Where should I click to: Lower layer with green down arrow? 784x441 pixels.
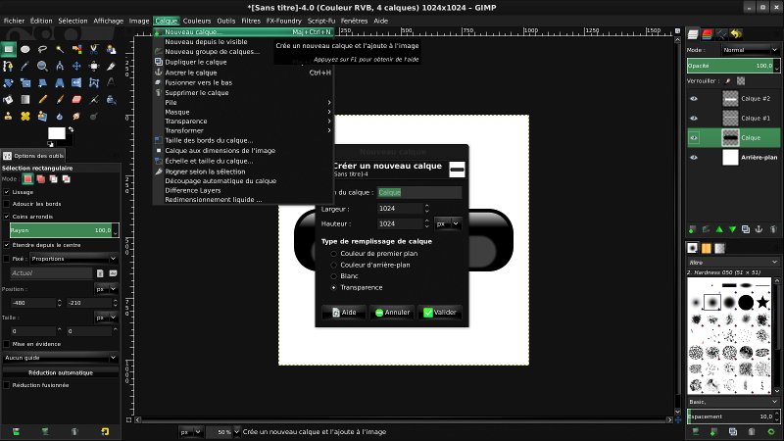(732, 229)
